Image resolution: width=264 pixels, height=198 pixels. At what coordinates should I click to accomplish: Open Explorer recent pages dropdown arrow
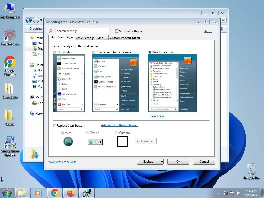coord(41,20)
